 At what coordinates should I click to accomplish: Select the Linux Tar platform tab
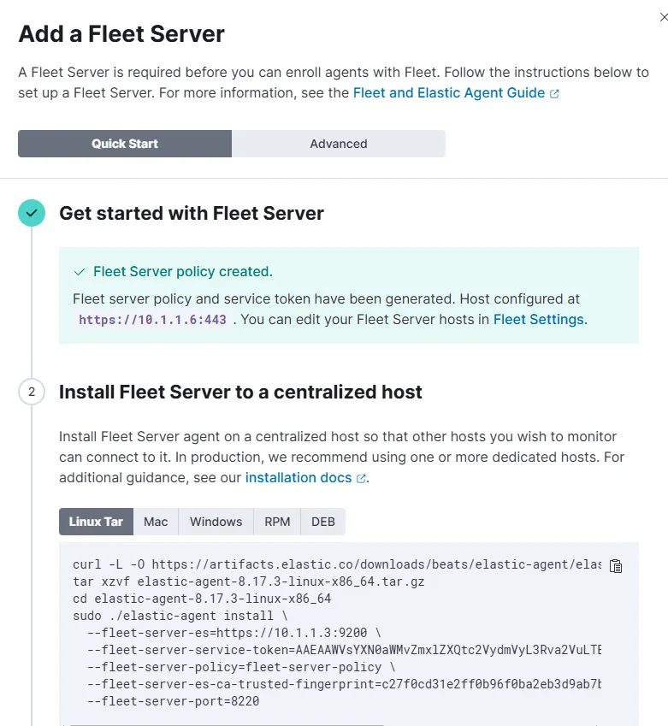(96, 522)
